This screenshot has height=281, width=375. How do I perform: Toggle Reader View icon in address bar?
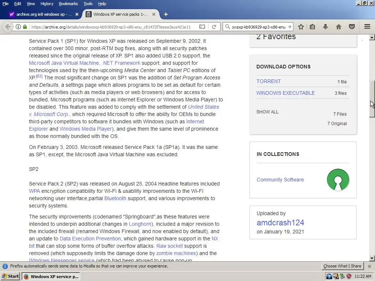(x=202, y=27)
